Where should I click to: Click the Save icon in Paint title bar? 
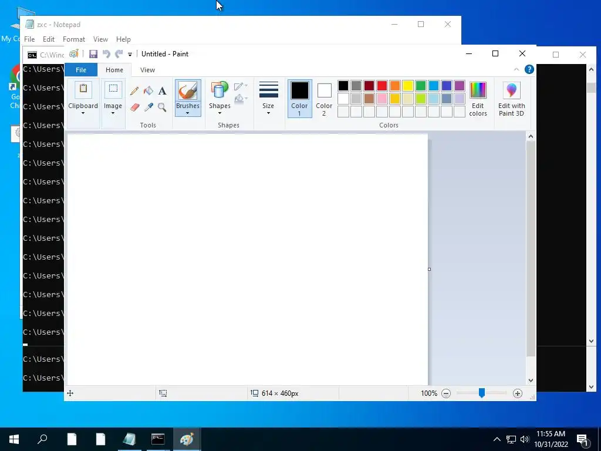point(93,54)
